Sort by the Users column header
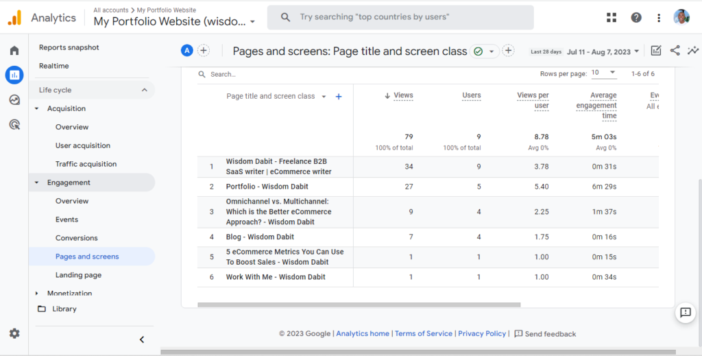702x356 pixels. pos(472,95)
